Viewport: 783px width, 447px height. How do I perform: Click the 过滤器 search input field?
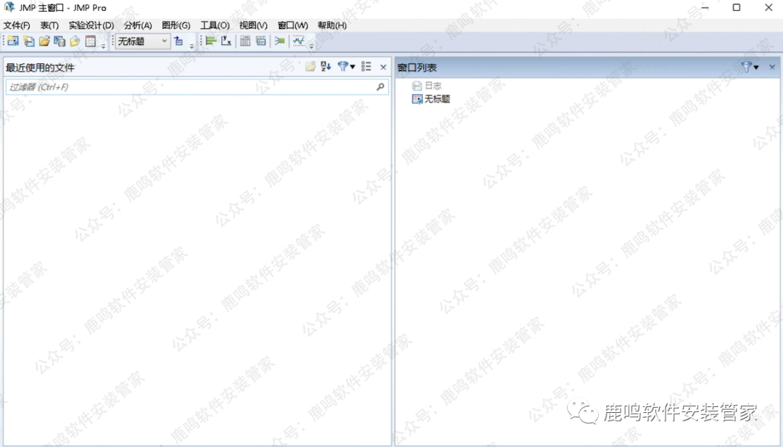(188, 87)
